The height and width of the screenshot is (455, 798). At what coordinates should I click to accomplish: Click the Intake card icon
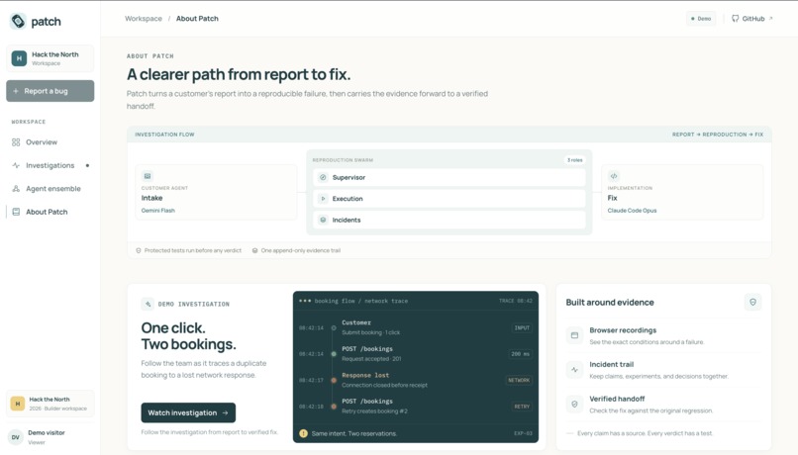148,176
